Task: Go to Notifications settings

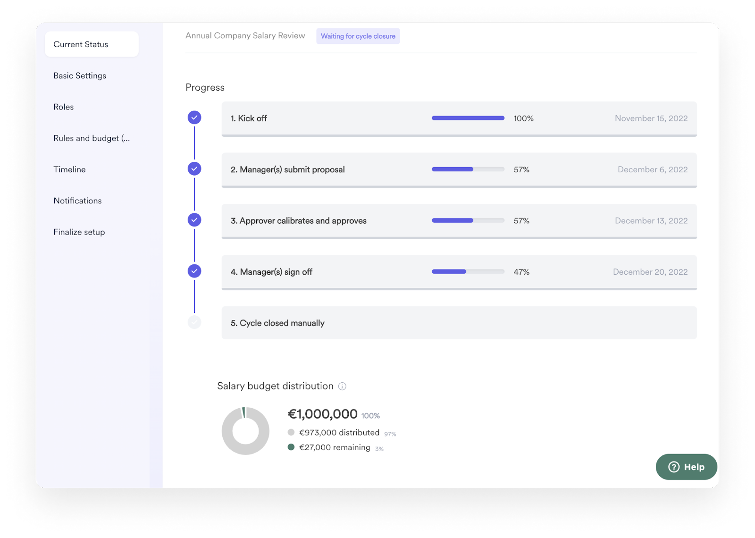Action: [x=77, y=201]
